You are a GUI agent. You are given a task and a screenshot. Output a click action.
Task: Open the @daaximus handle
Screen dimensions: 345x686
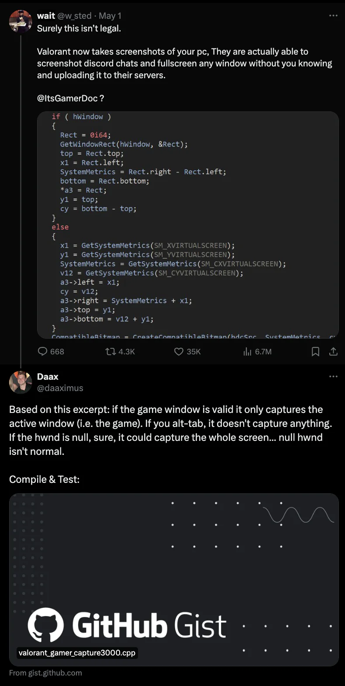click(x=60, y=388)
